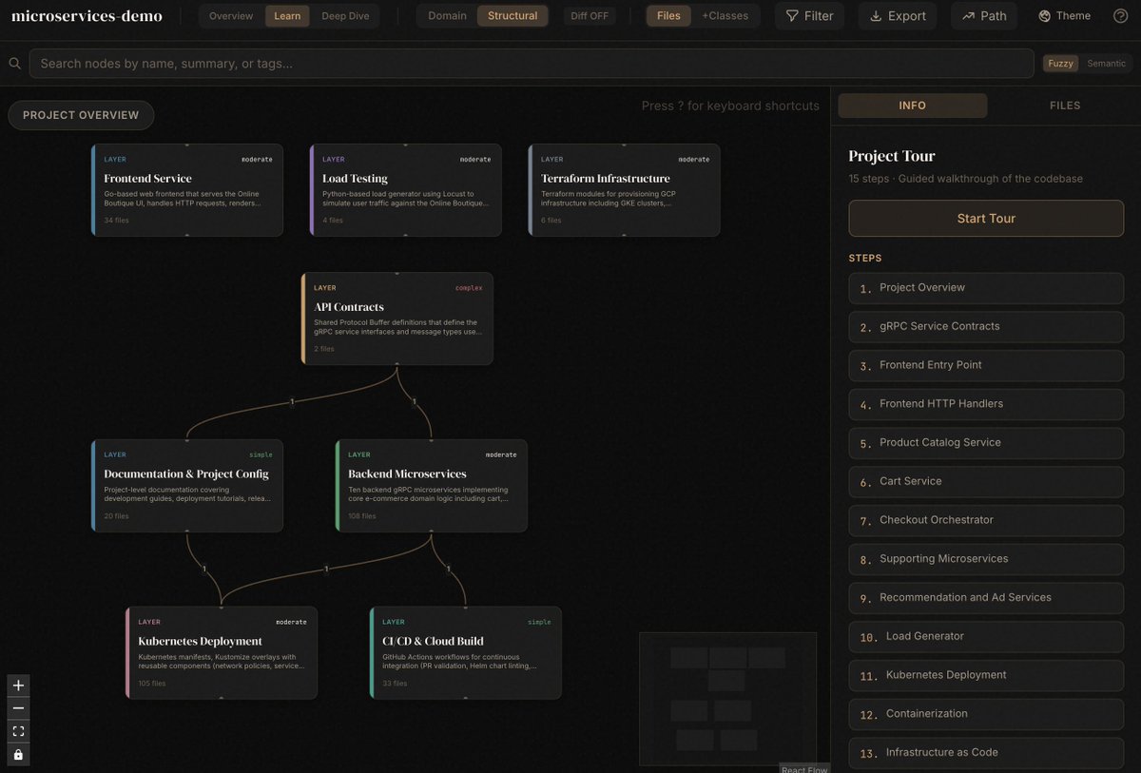Open tour step 10 Load Generator
This screenshot has height=773, width=1141.
986,637
